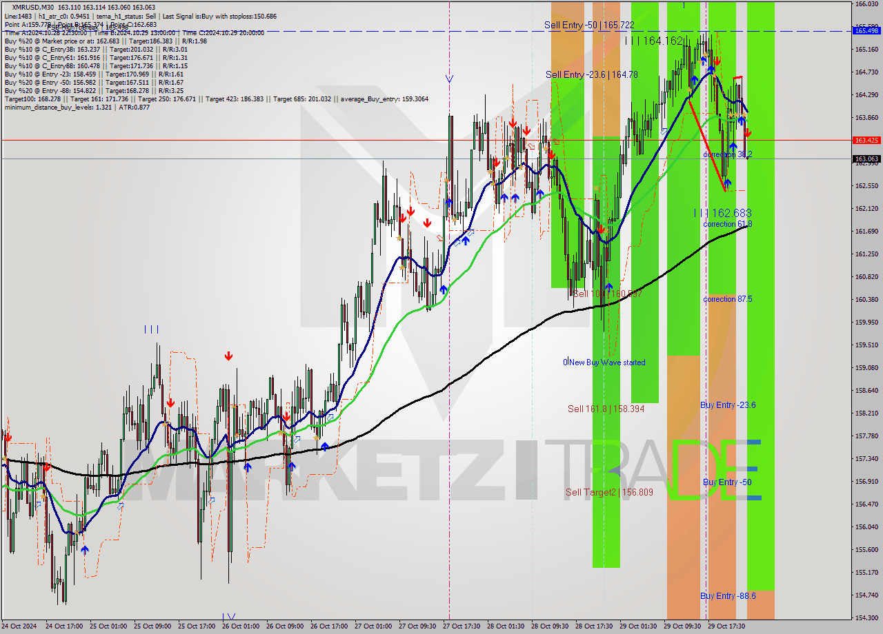The width and height of the screenshot is (883, 634).
Task: Select the 'Buy Entry -50' label
Action: [x=727, y=482]
